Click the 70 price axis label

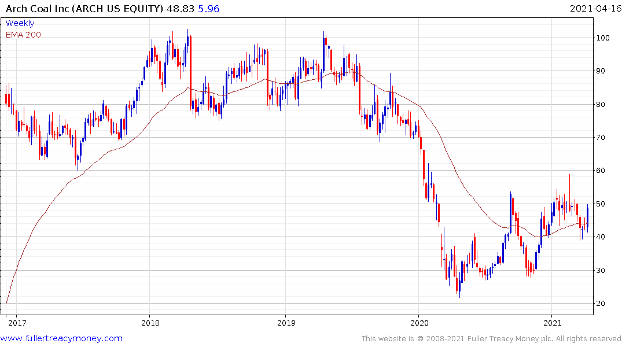coord(601,138)
